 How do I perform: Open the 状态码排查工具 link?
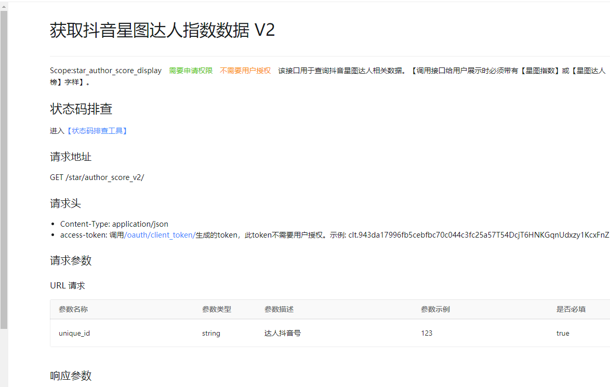(x=97, y=131)
